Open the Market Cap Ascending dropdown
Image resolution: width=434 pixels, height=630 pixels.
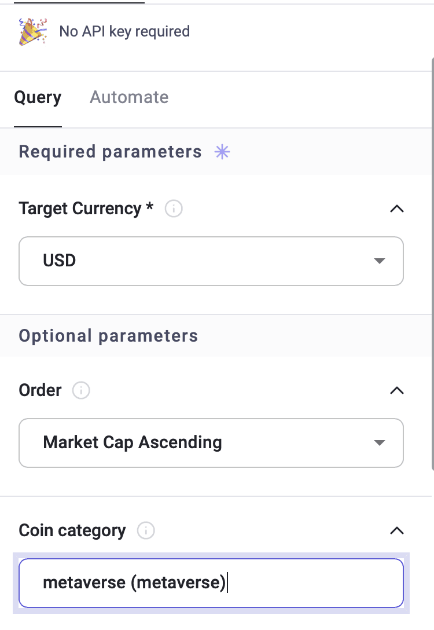(211, 443)
